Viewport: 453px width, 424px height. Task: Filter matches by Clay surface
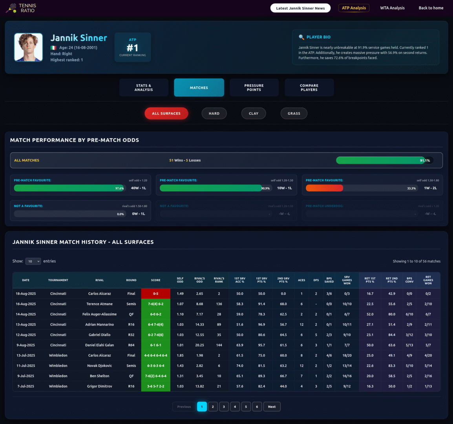point(254,113)
